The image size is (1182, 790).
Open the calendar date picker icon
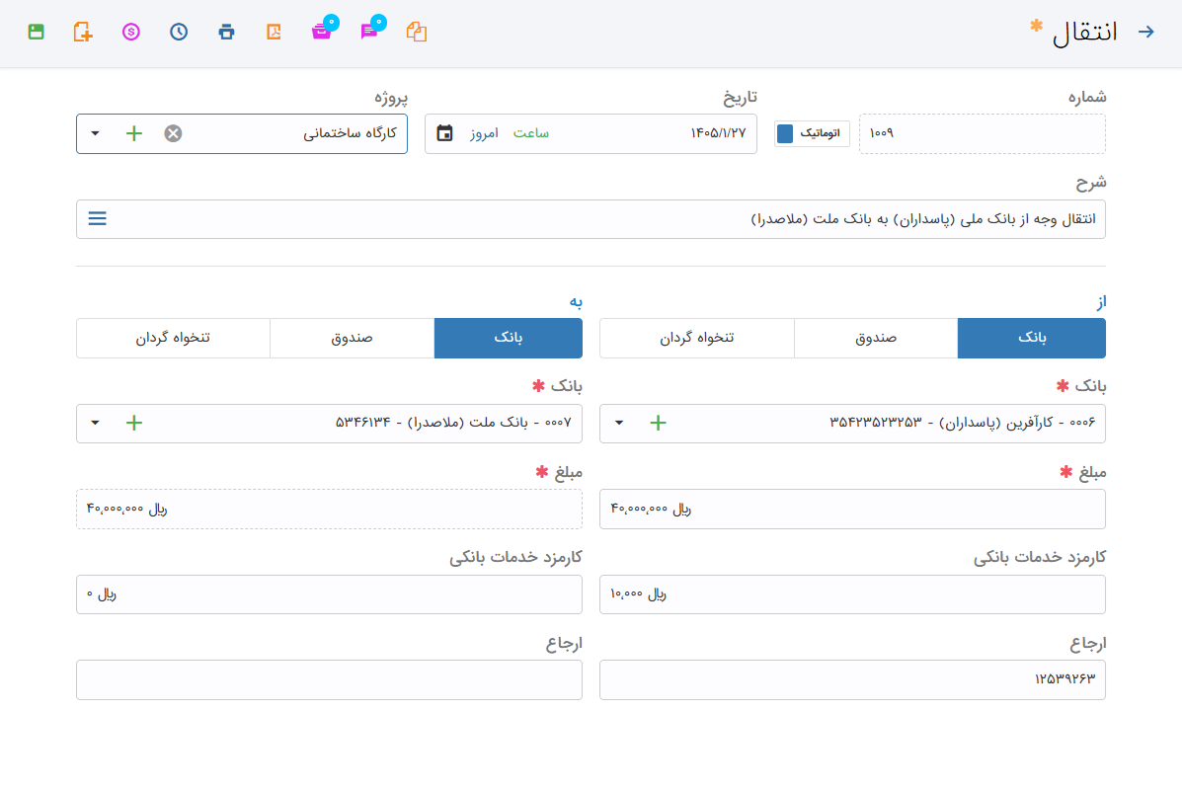444,133
